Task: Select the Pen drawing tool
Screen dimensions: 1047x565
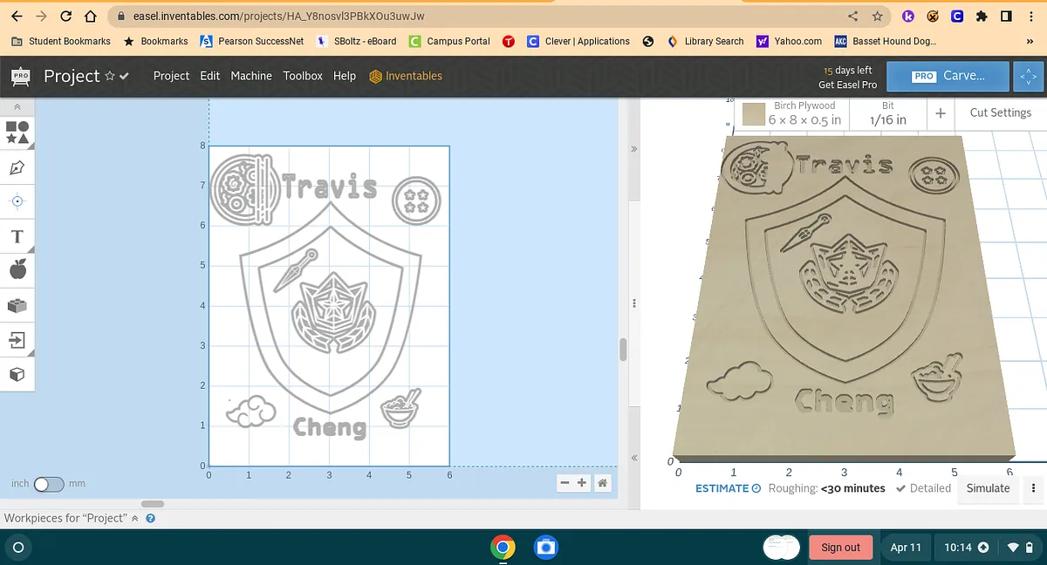Action: (17, 167)
